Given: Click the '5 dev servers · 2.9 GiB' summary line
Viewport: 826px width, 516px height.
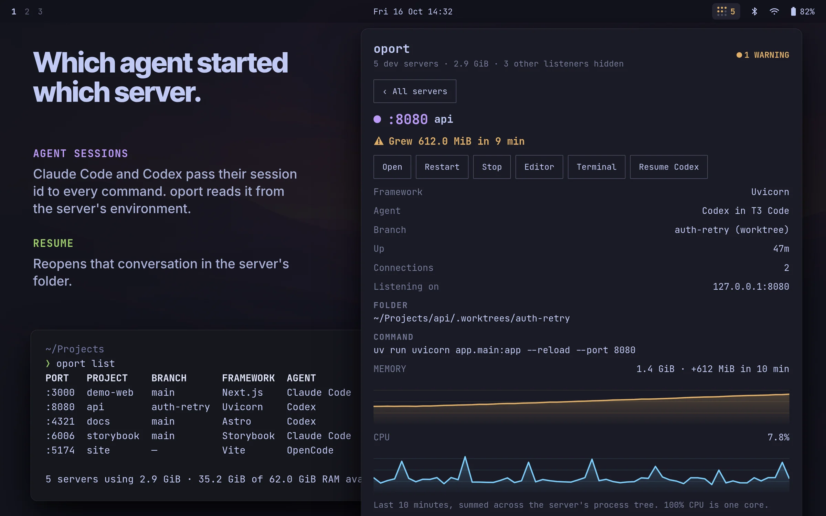Looking at the screenshot, I should tap(498, 64).
